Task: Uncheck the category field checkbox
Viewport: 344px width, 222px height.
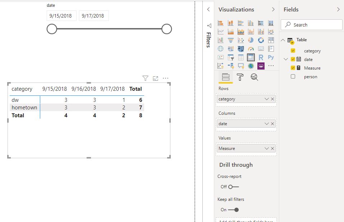Action: 293,51
